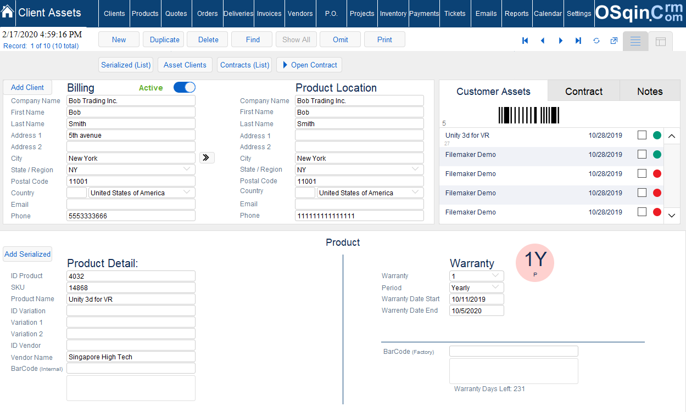Open Billing State / Region dropdown
686x412 pixels.
click(x=187, y=170)
